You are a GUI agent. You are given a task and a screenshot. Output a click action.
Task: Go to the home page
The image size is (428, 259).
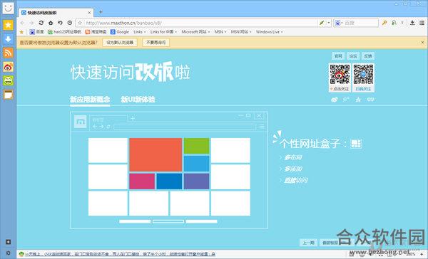pos(51,23)
